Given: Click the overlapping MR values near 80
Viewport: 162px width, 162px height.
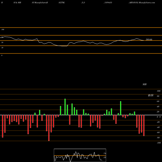Looking at the screenshot, I should (x=151, y=95).
